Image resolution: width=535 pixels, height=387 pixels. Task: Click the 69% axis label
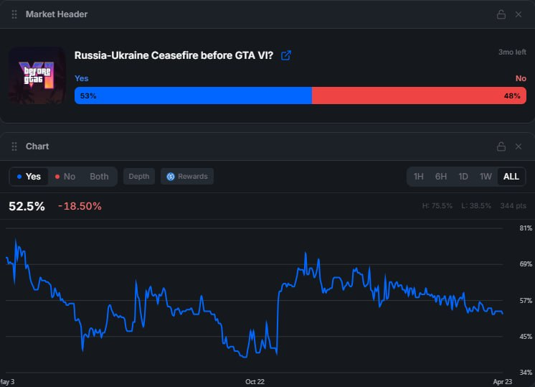click(526, 264)
